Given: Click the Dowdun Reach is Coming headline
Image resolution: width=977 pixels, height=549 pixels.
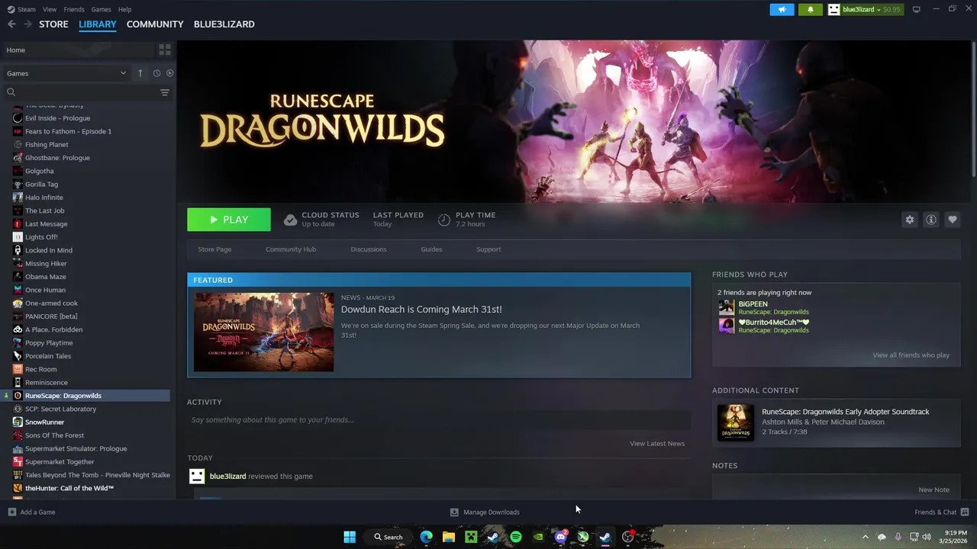Looking at the screenshot, I should [x=421, y=310].
